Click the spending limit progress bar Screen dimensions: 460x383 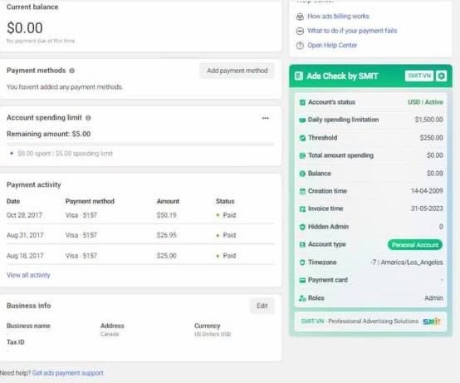(x=140, y=144)
